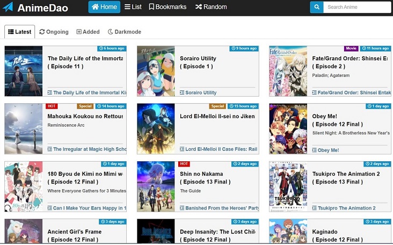The width and height of the screenshot is (393, 245).
Task: Switch to the Added tab
Action: (x=88, y=32)
